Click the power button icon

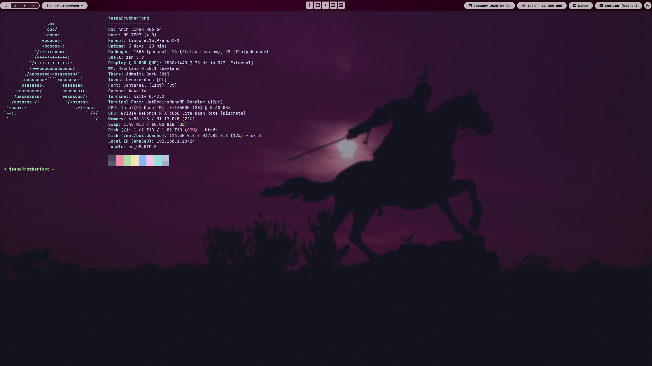pyautogui.click(x=648, y=6)
